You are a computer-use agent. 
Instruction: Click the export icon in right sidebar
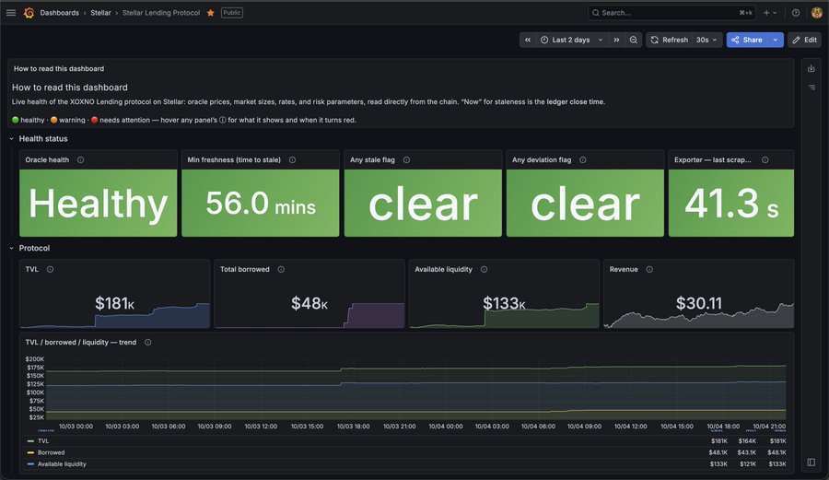[x=811, y=68]
